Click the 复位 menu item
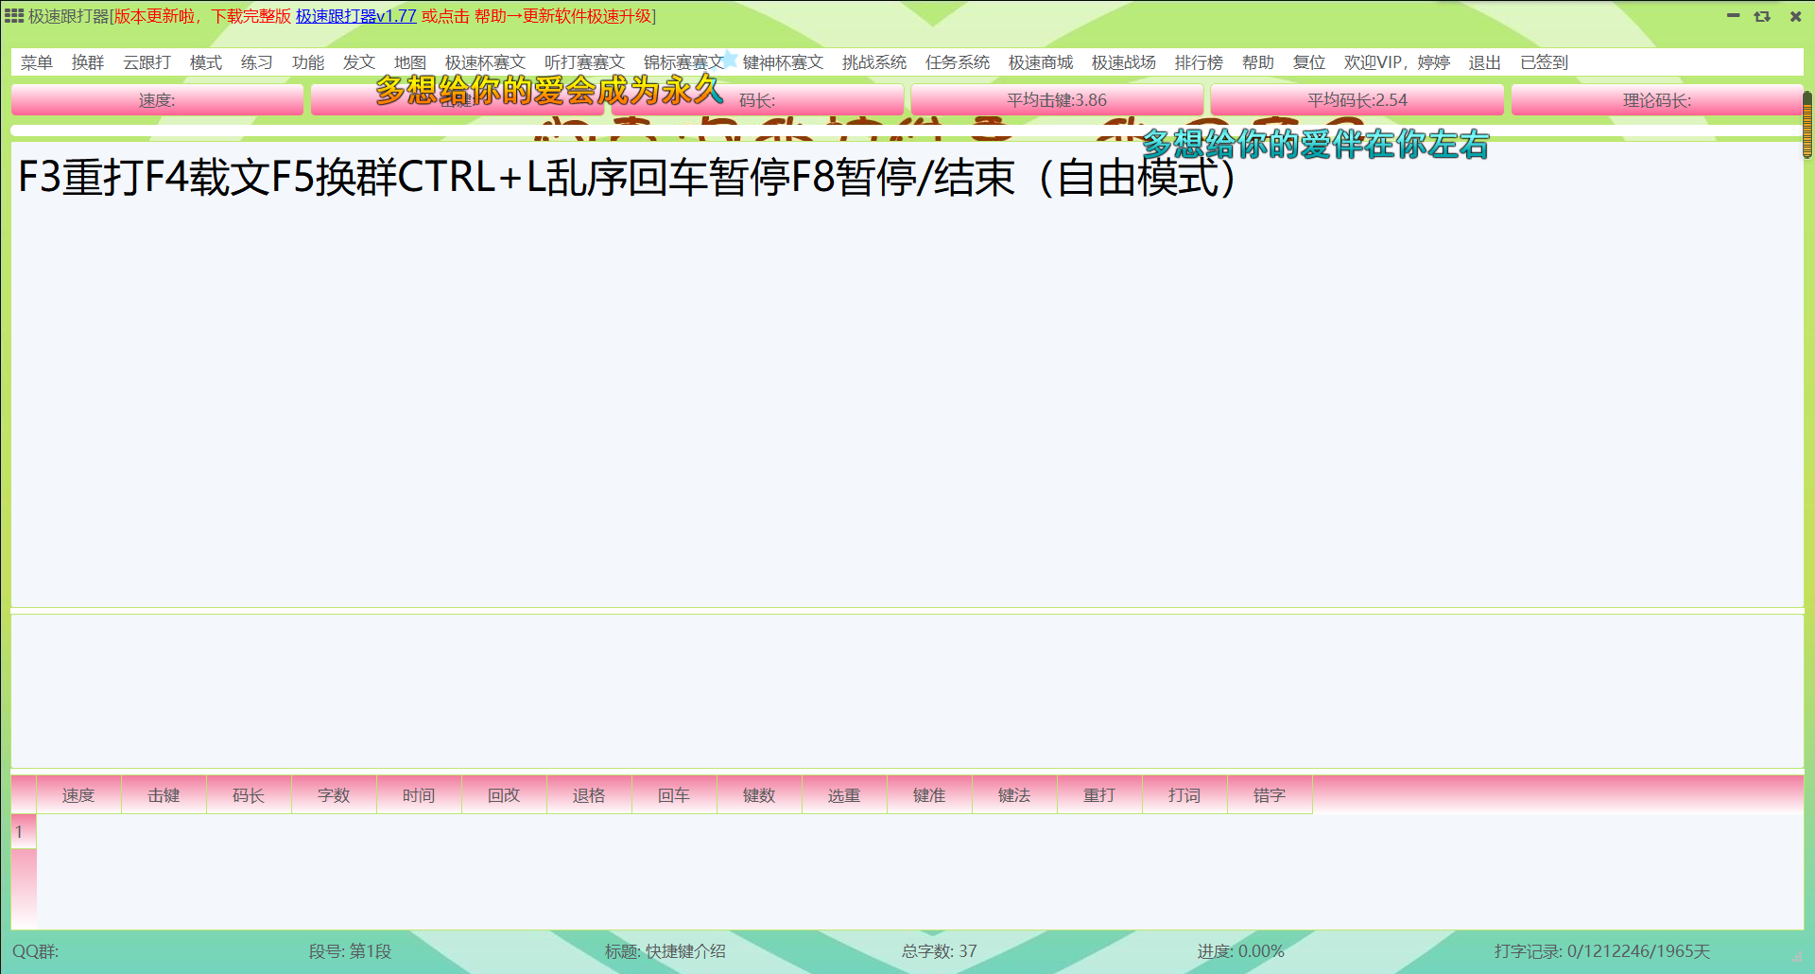This screenshot has width=1815, height=974. click(1309, 62)
